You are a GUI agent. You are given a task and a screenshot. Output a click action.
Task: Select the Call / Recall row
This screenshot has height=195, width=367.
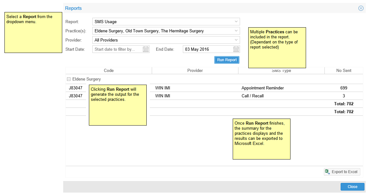(x=252, y=96)
